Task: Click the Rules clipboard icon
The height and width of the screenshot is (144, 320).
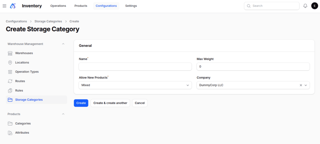Action: tap(10, 90)
